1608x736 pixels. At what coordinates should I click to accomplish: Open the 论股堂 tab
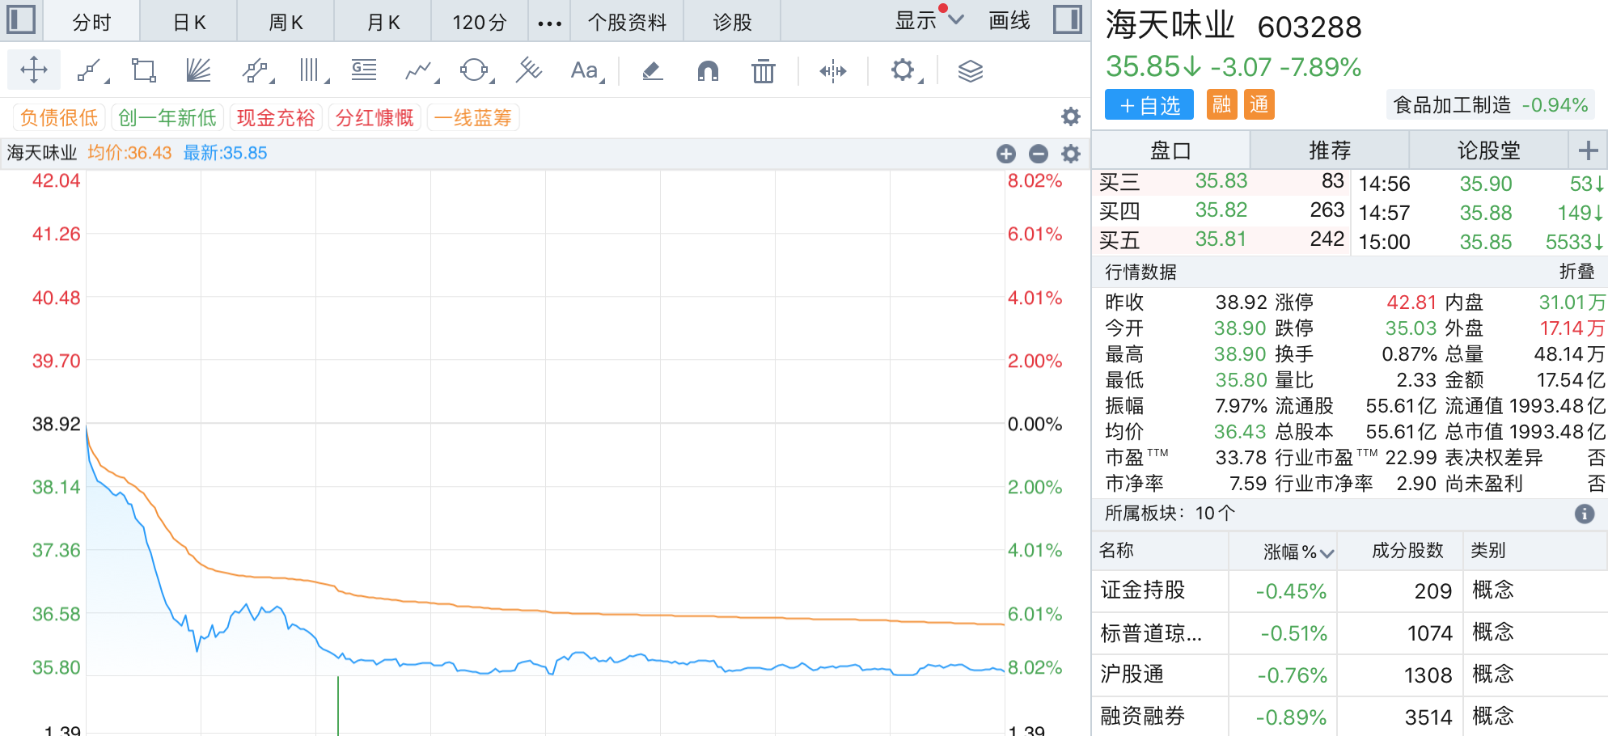coord(1488,150)
